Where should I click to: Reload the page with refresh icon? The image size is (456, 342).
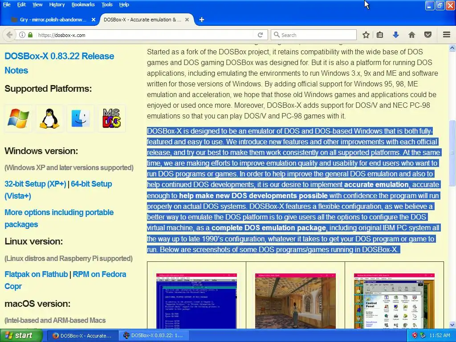point(260,35)
